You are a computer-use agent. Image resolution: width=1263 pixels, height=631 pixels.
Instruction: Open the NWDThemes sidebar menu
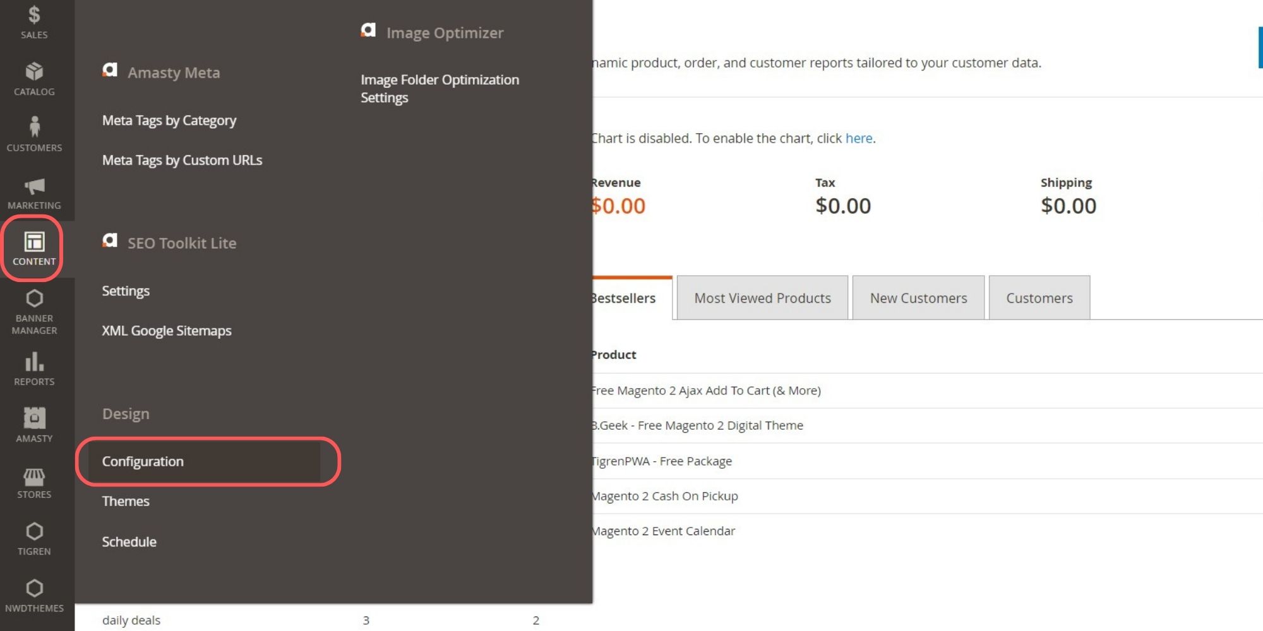(34, 596)
